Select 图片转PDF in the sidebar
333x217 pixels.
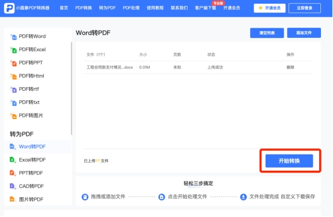[31, 200]
